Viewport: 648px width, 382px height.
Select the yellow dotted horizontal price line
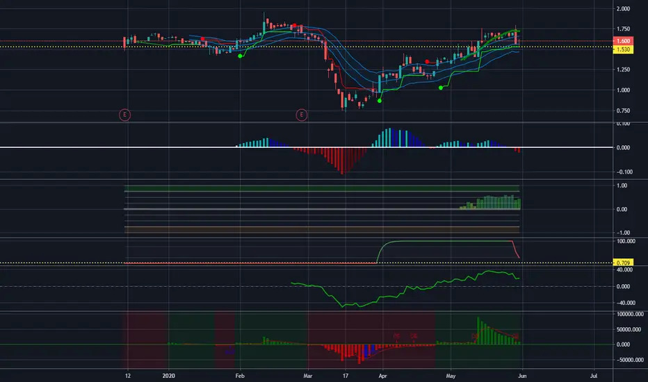[x=306, y=47]
